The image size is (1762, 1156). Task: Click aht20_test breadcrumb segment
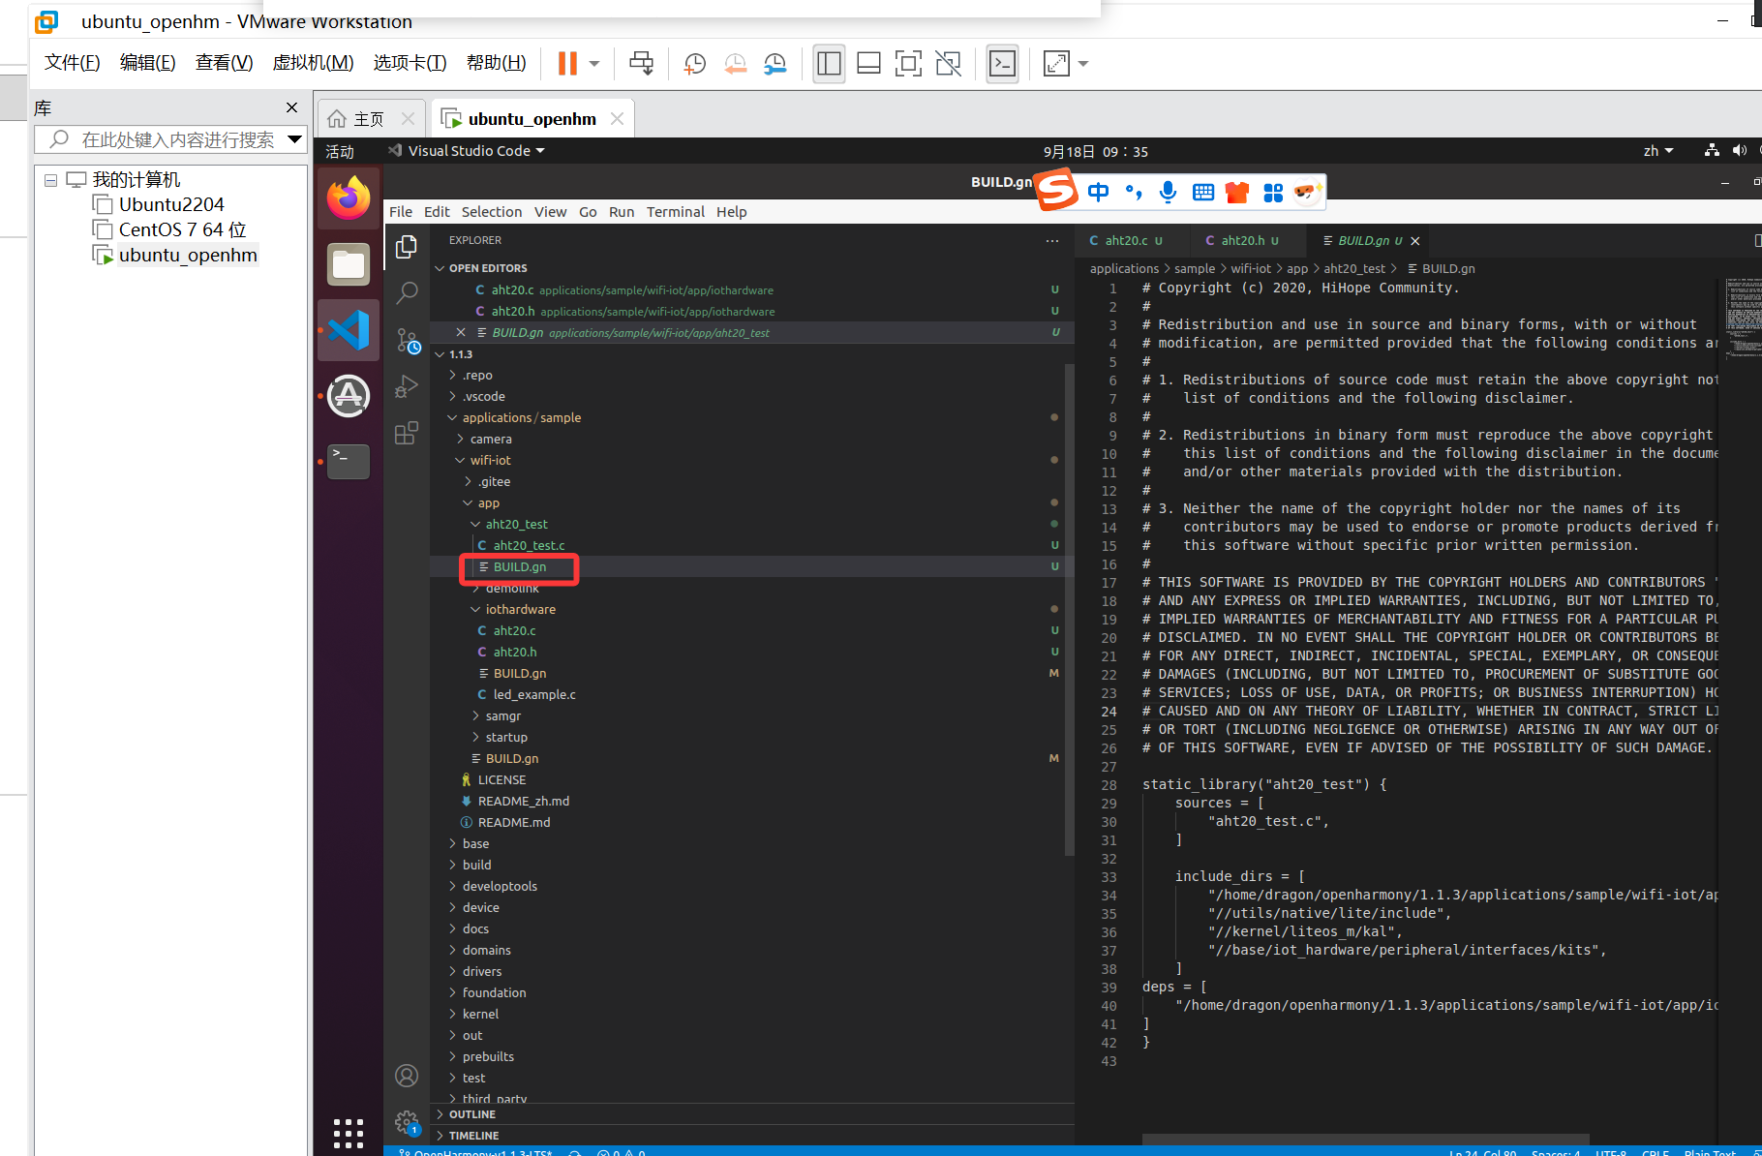point(1354,269)
